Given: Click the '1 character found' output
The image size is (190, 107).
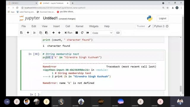Looking at the screenshot, I should (56, 46).
